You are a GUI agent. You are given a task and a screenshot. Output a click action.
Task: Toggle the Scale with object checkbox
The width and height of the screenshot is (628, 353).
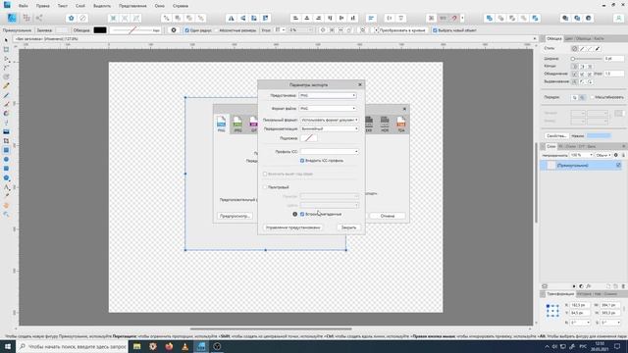click(592, 97)
